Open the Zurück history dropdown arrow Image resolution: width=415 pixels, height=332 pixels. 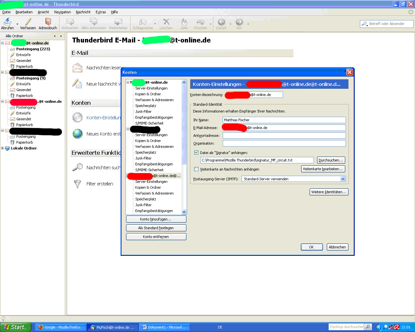tap(230, 24)
